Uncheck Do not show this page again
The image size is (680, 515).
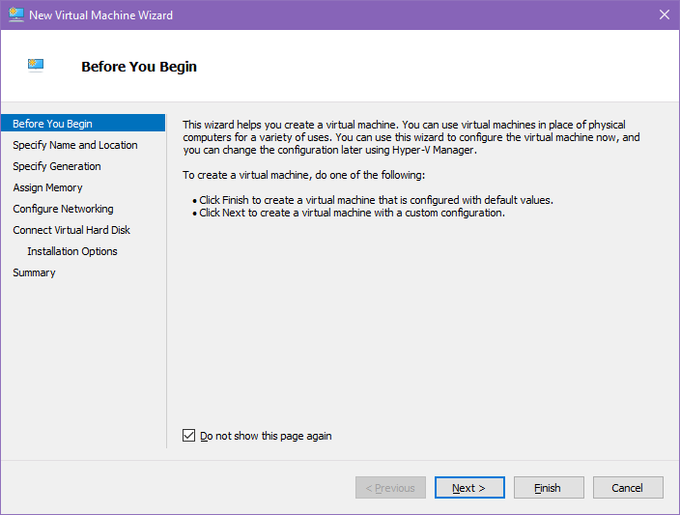tap(188, 435)
